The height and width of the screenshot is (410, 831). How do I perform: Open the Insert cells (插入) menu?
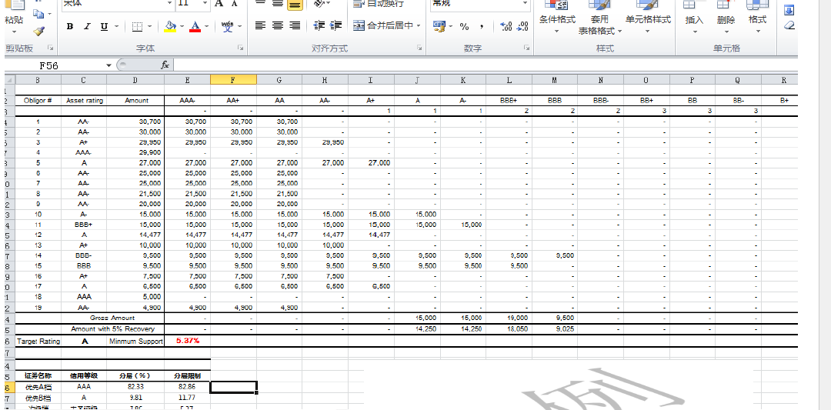694,18
